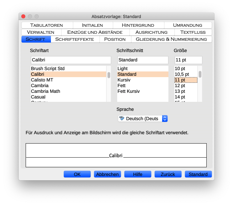Screen dimensions: 233x205
Task: Click the Schriftart input field
Action: [71, 60]
